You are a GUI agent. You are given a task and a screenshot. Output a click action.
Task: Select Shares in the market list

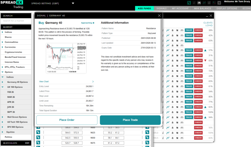coord(8,37)
